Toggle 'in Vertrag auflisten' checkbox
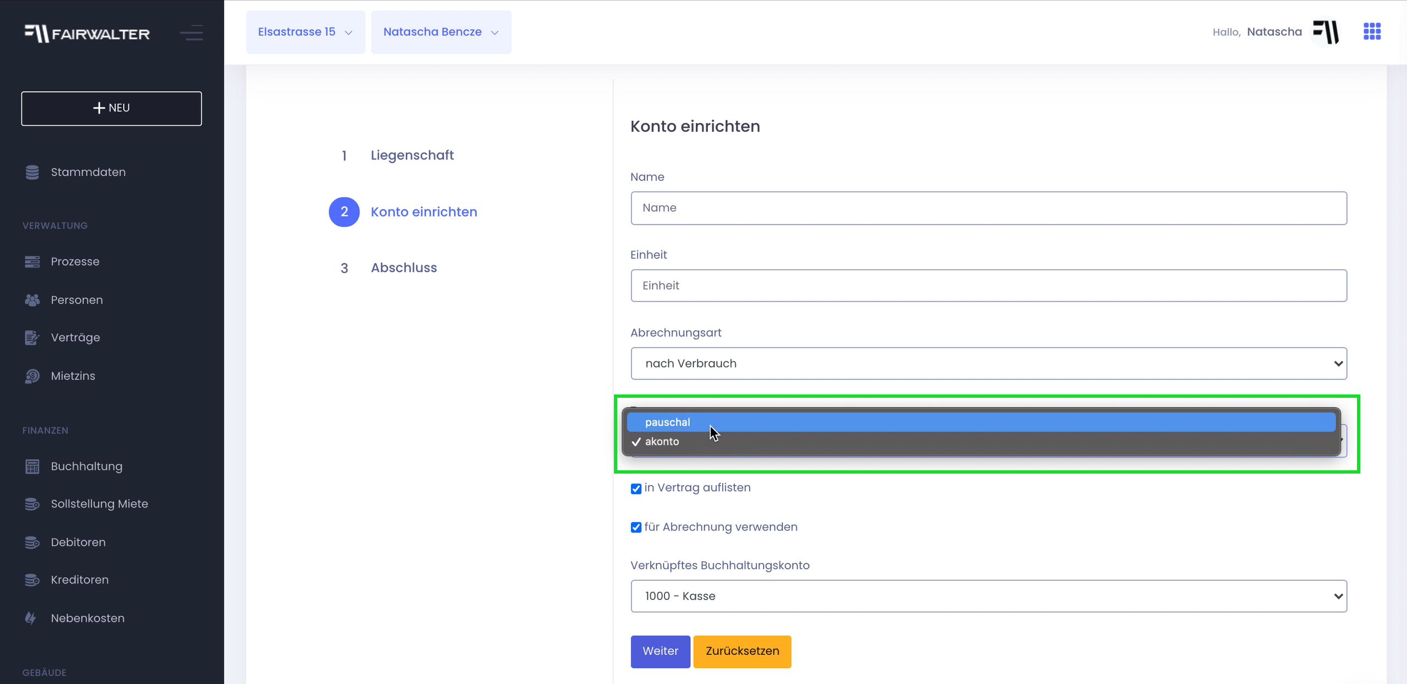Screen dimensions: 1407x684 pyautogui.click(x=636, y=488)
